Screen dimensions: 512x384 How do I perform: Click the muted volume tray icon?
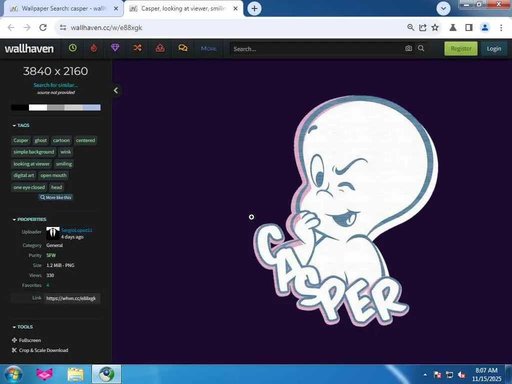click(x=461, y=375)
